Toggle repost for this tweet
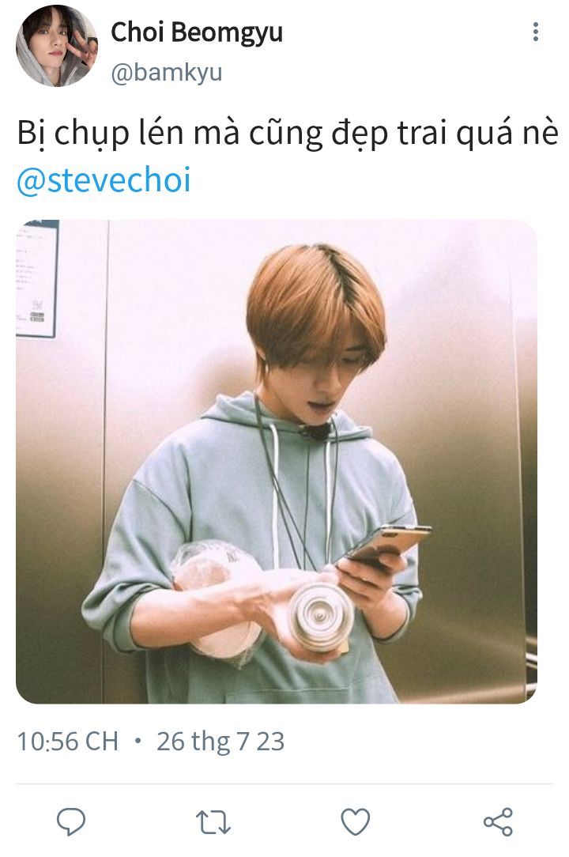 [213, 822]
